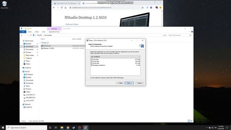Open the Windows Start menu

(x=3, y=127)
